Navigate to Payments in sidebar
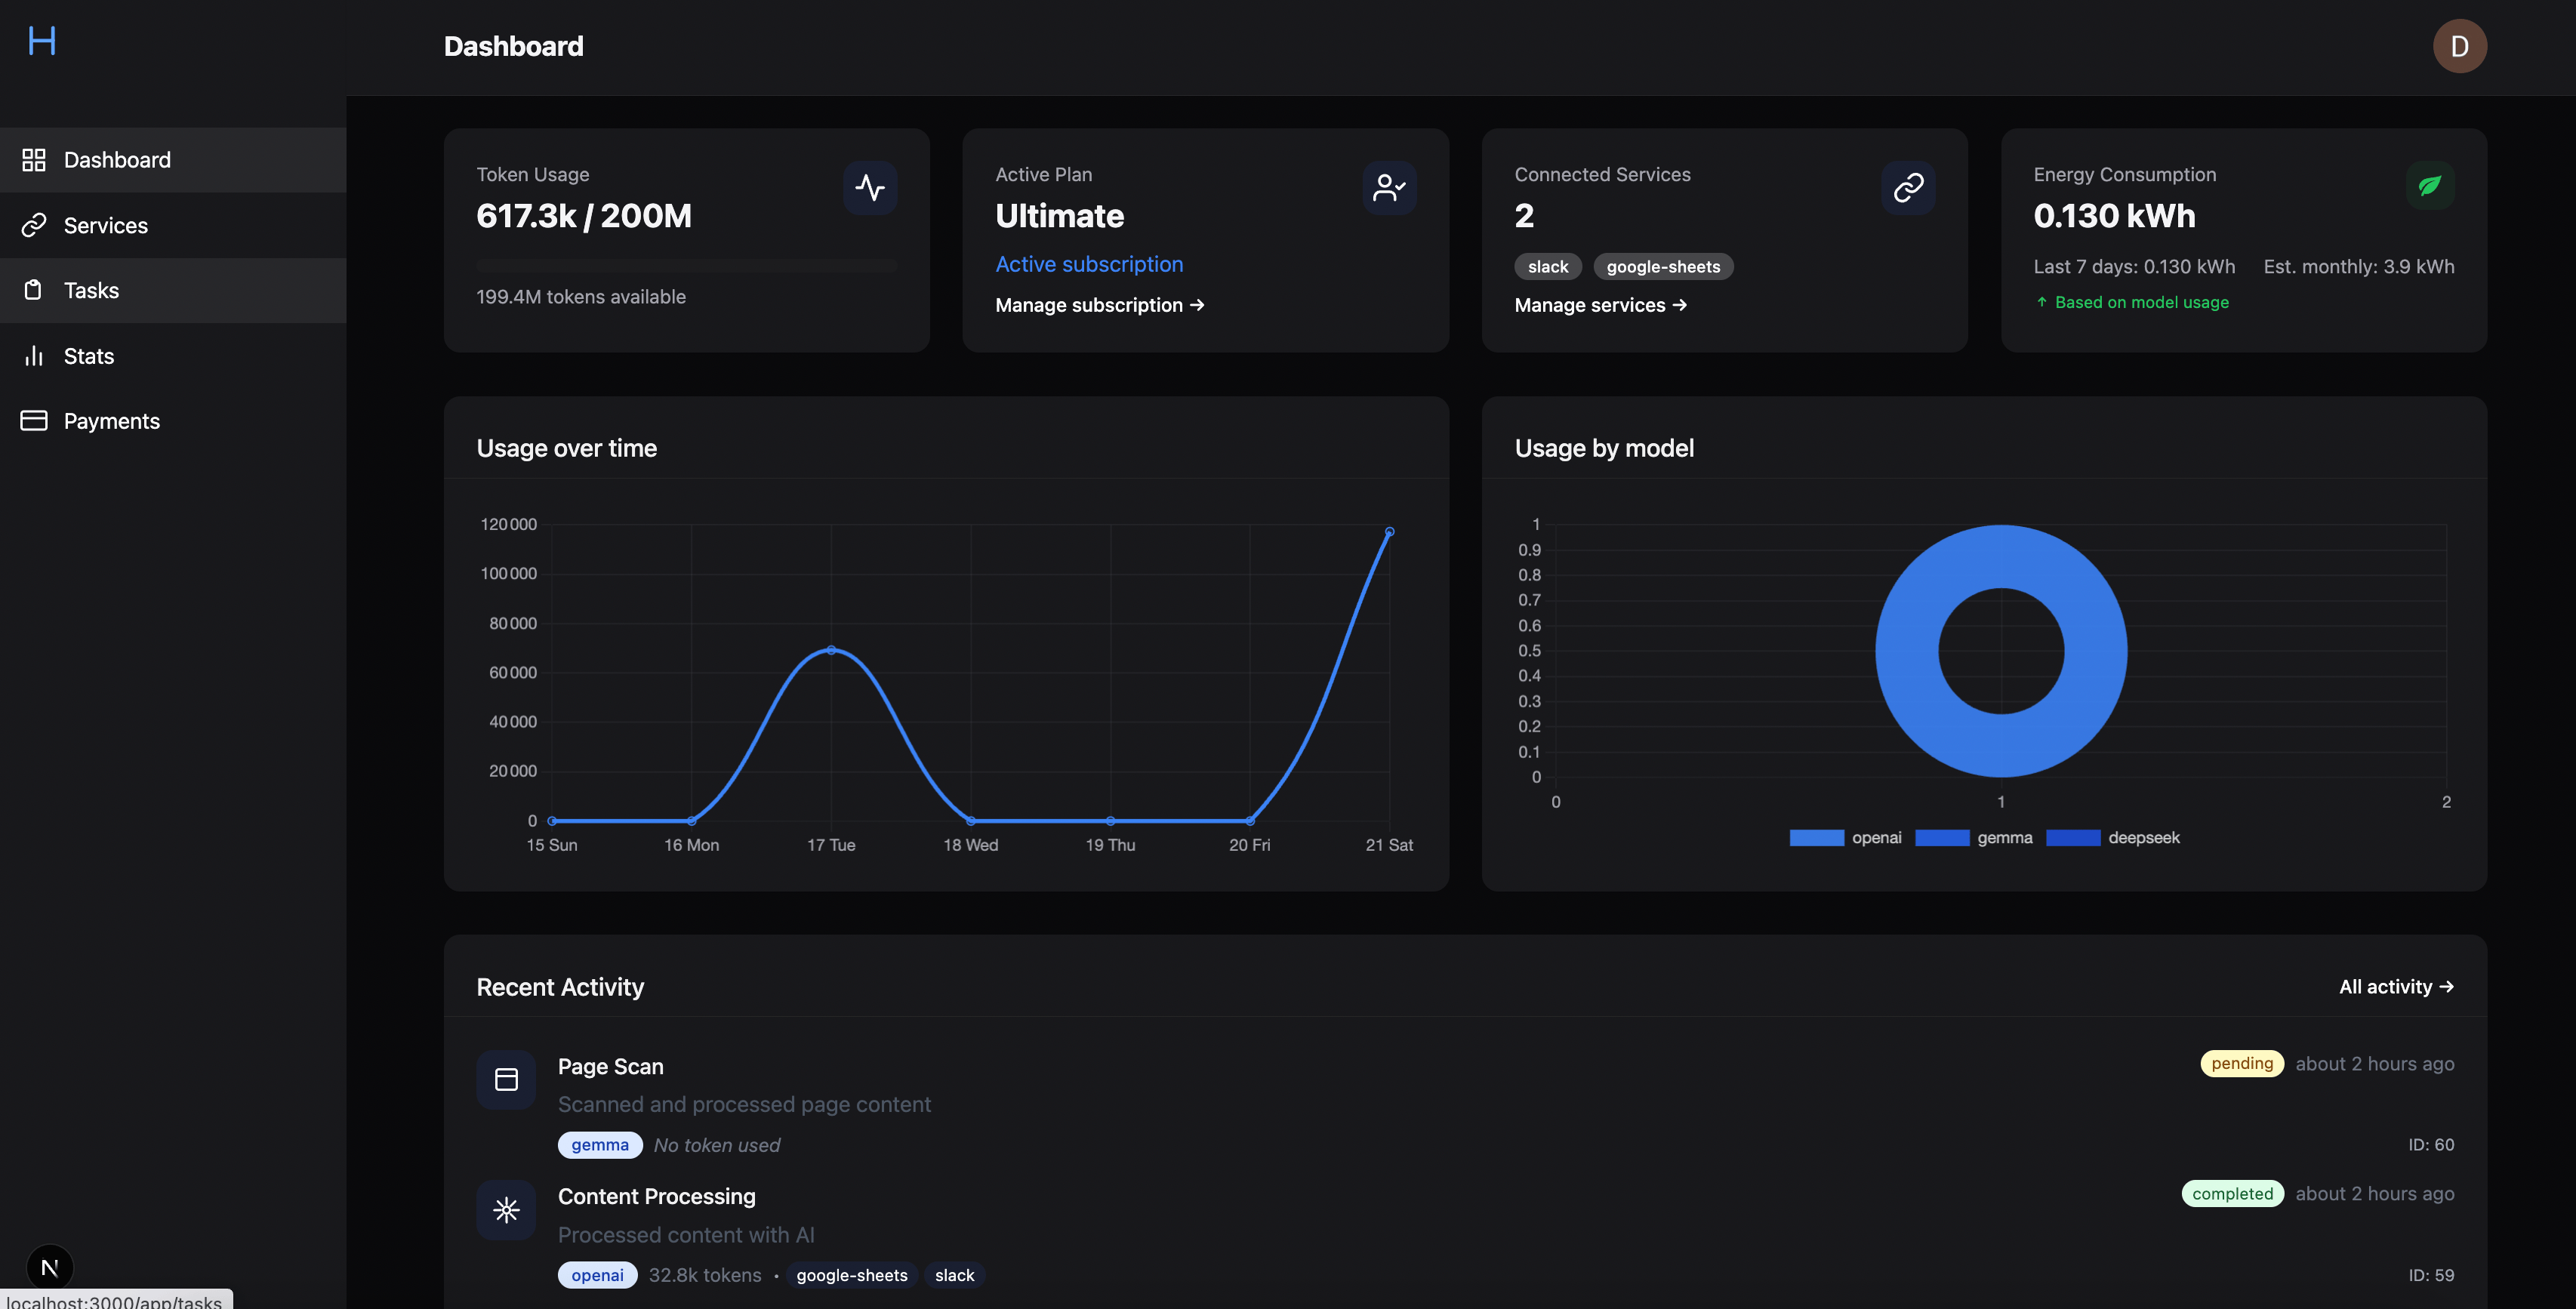Viewport: 2576px width, 1309px height. pos(111,421)
